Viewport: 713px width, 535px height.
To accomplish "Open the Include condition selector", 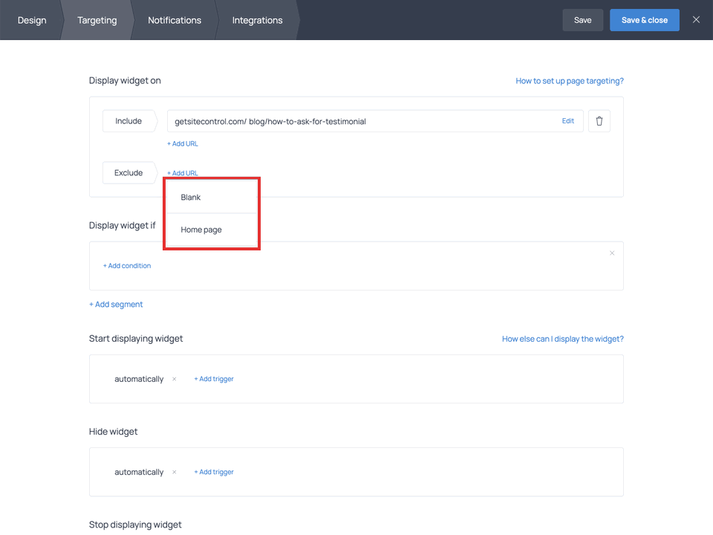I will coord(129,120).
